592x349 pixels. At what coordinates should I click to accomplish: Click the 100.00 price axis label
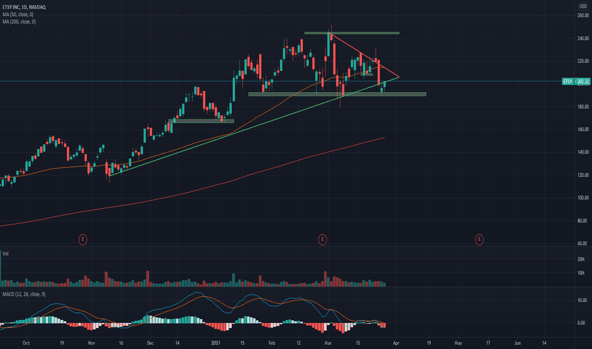583,198
